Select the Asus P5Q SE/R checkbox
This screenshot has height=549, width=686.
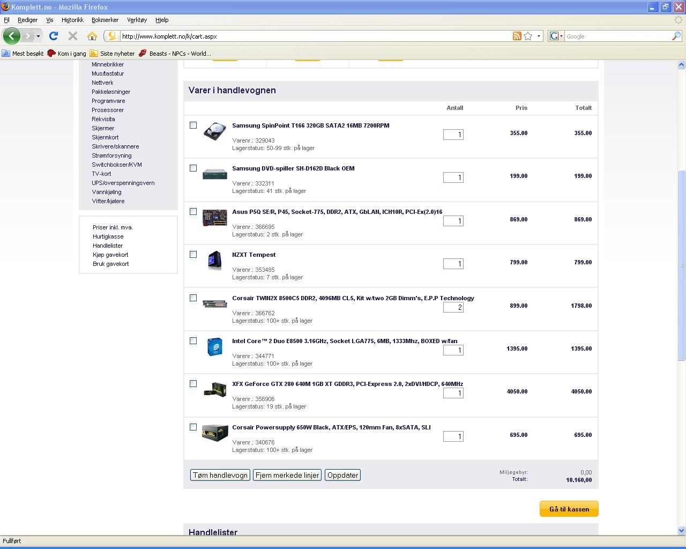(x=193, y=211)
